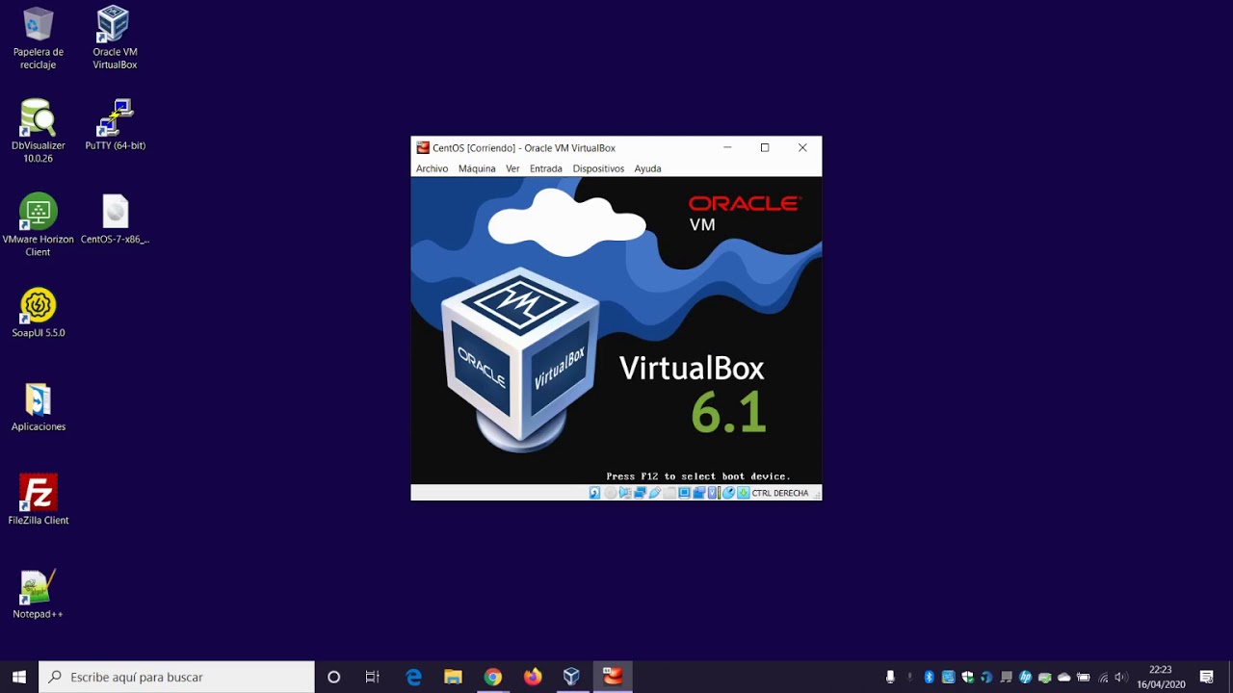Click the VirtualBox icon in window title bar
The width and height of the screenshot is (1233, 693).
(423, 147)
